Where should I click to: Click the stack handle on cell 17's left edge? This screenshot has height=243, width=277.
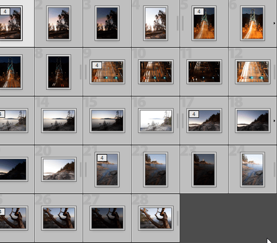(182, 121)
